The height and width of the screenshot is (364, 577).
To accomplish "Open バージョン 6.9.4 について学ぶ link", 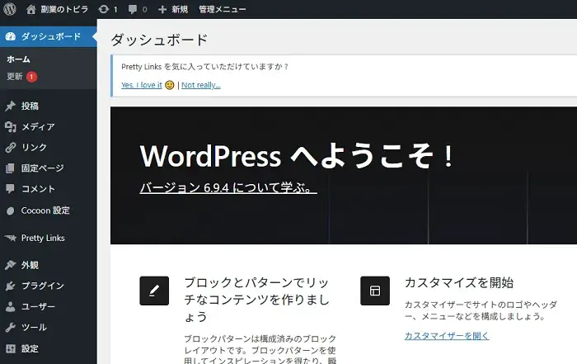I will 228,187.
